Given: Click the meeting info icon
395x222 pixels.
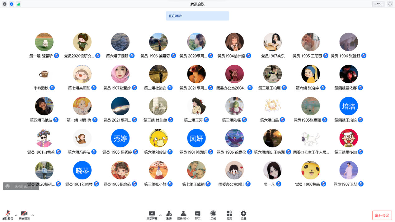Looking at the screenshot, I should click(x=4, y=4).
